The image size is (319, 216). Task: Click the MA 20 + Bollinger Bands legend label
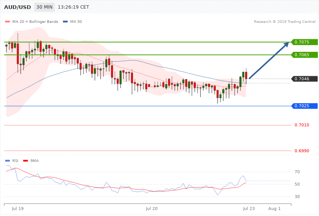tap(35, 21)
